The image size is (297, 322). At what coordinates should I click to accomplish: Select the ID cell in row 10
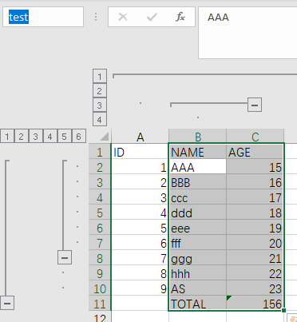tap(140, 288)
